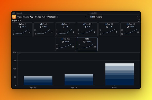Click the Top 1 sparkline graph
This screenshot has height=100, width=152.
tap(22, 32)
